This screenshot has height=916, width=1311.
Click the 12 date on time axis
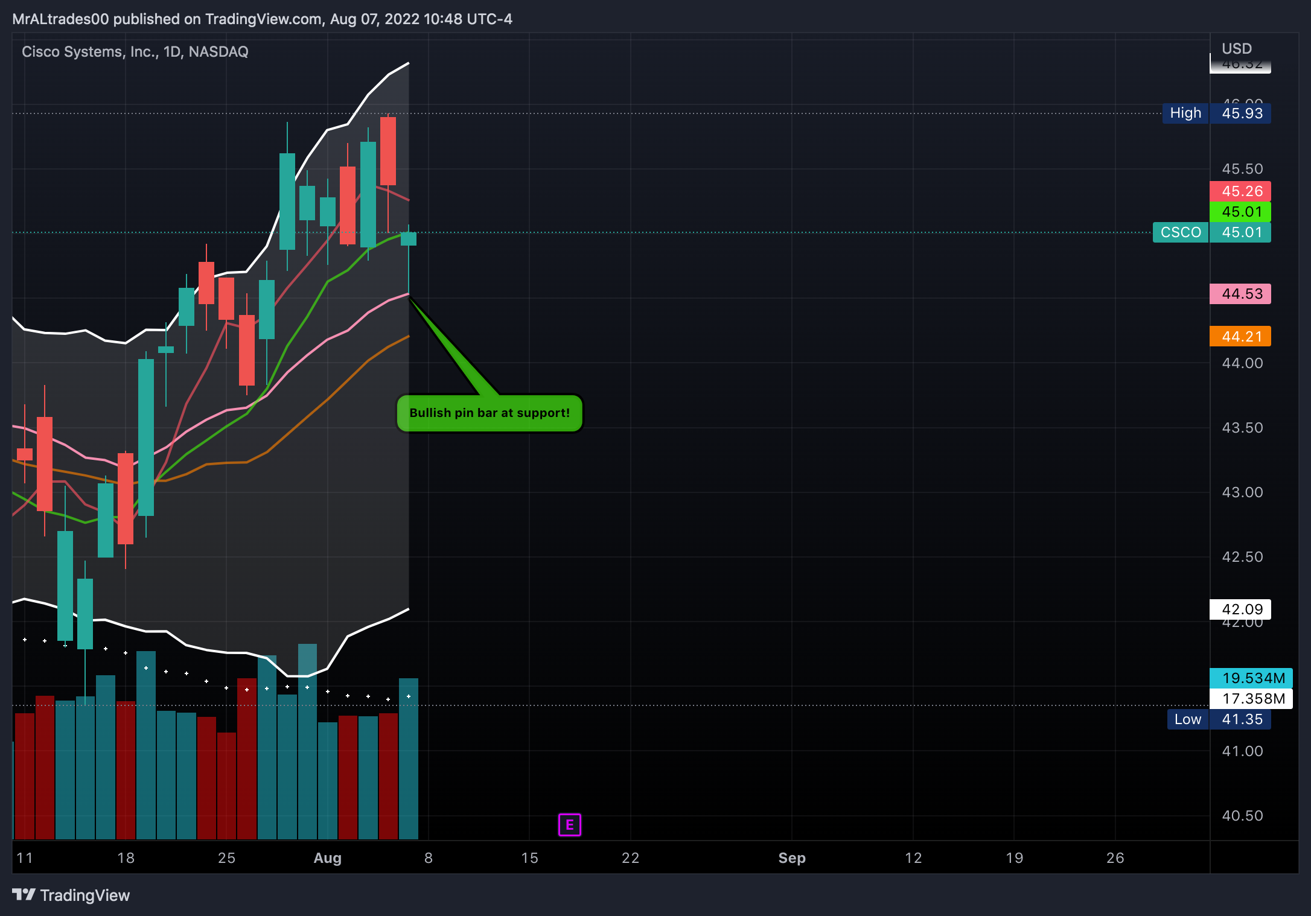[x=913, y=858]
